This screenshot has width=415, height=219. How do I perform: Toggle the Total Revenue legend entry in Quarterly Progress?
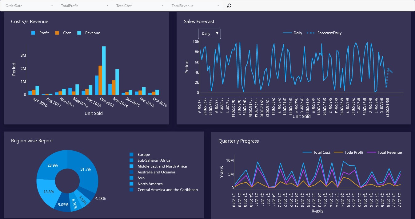pyautogui.click(x=385, y=152)
